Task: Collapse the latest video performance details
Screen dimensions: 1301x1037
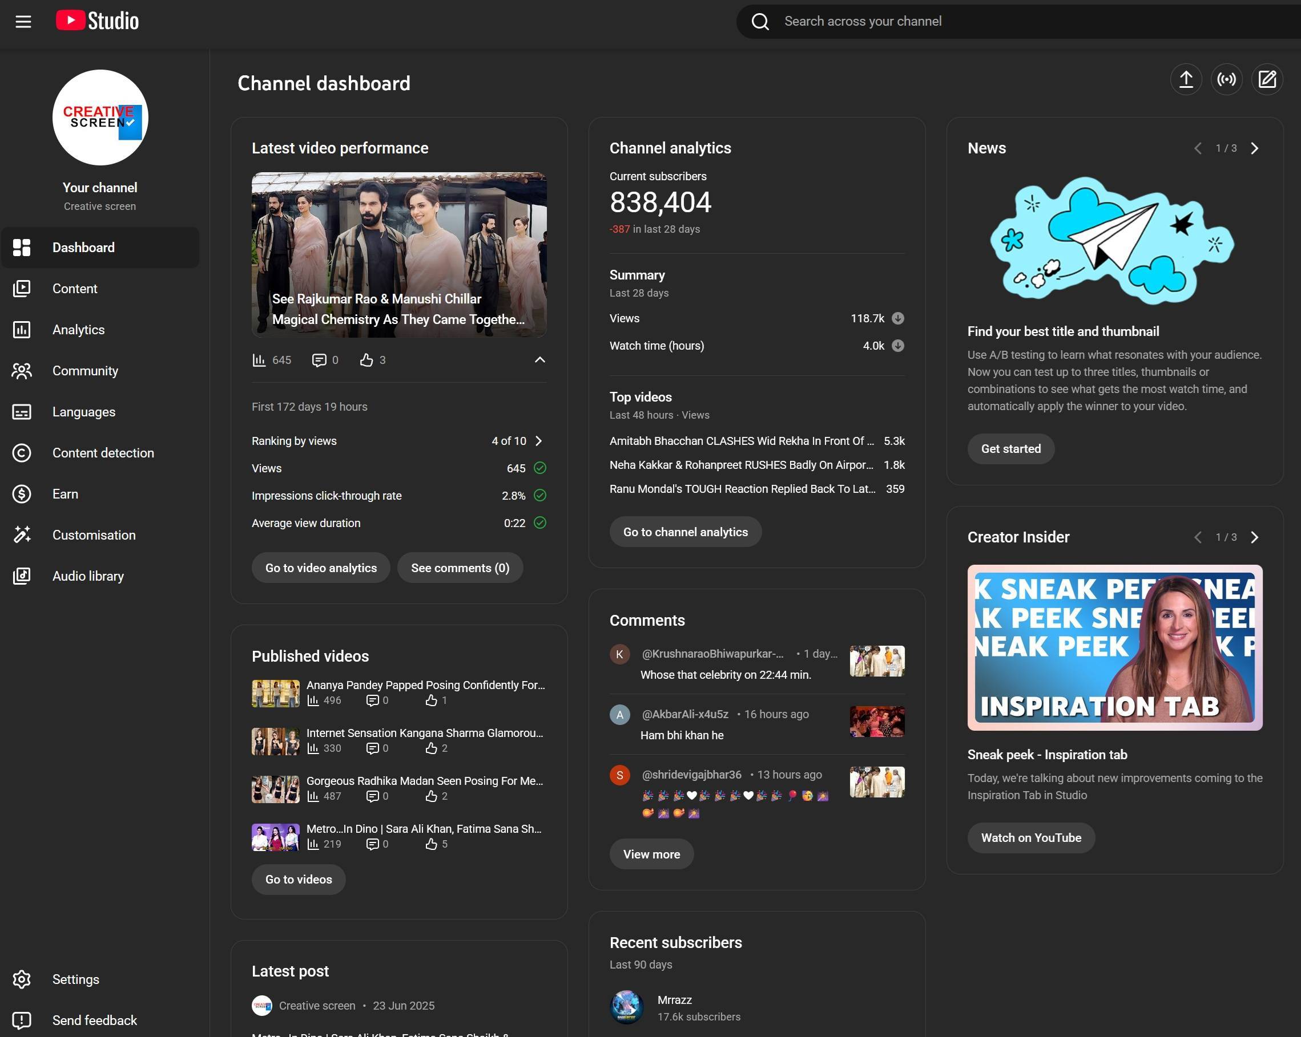Action: (x=539, y=360)
